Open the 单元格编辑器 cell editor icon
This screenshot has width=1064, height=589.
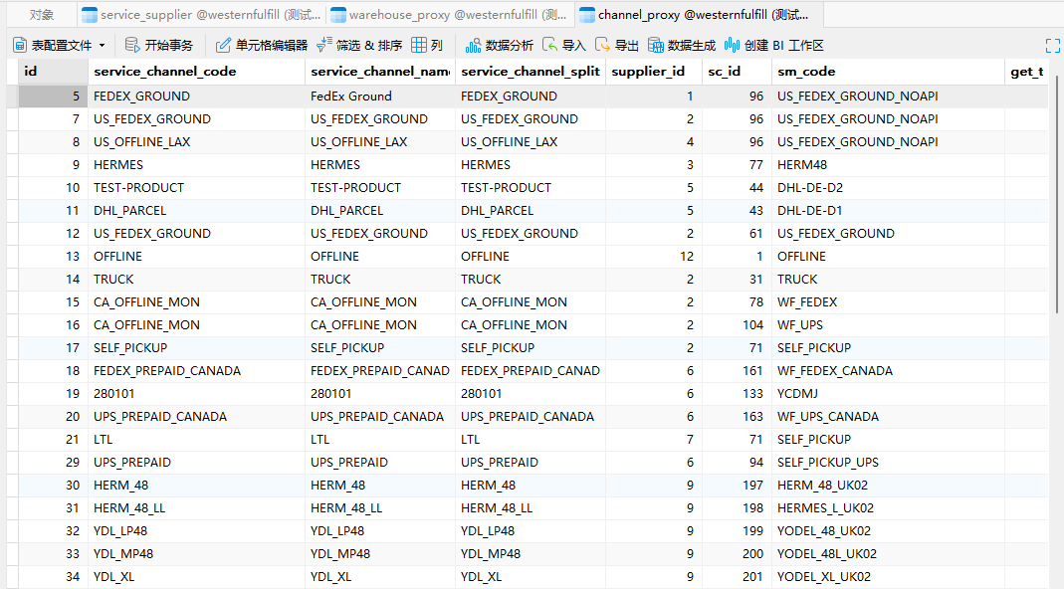point(223,46)
